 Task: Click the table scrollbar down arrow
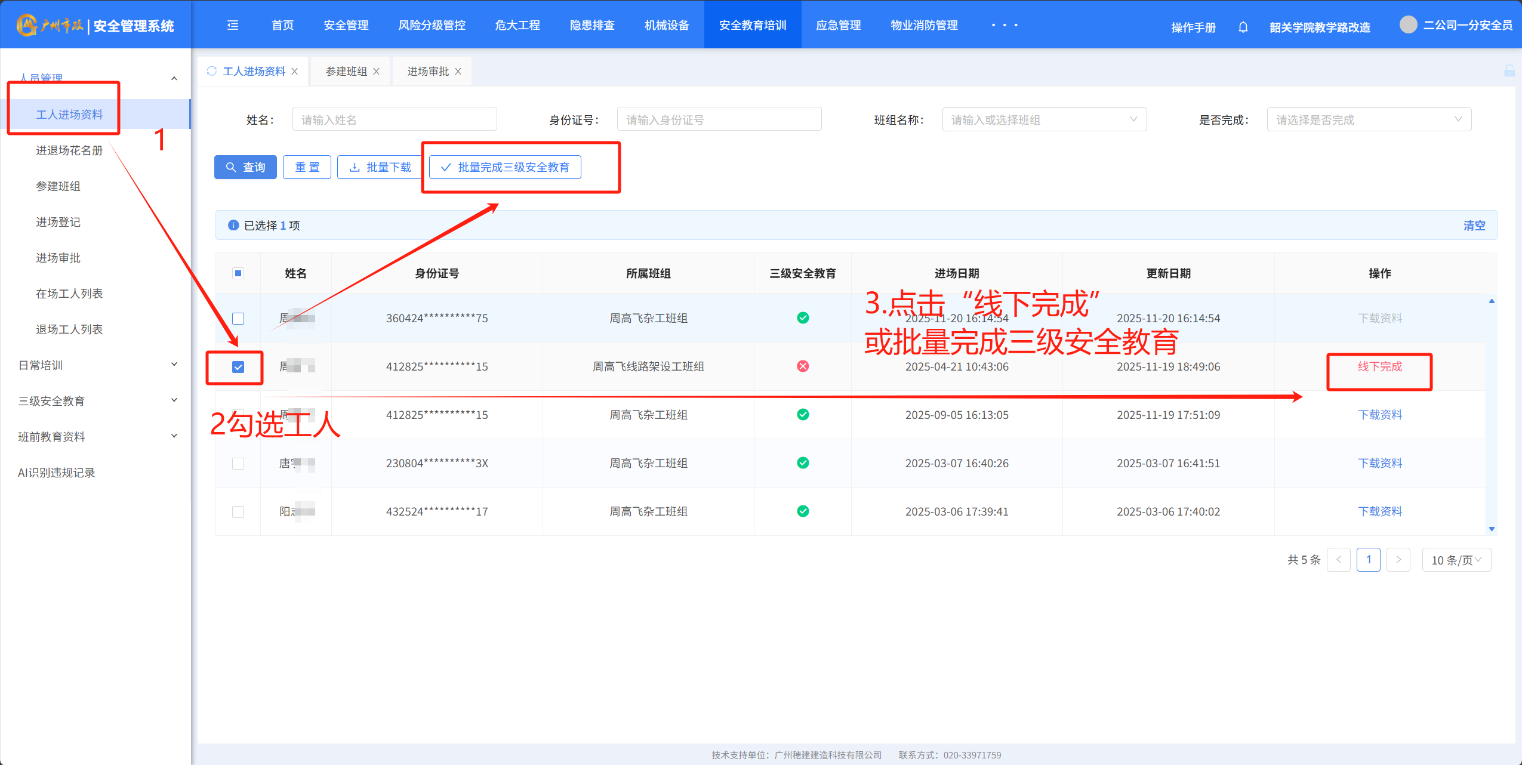pyautogui.click(x=1492, y=529)
